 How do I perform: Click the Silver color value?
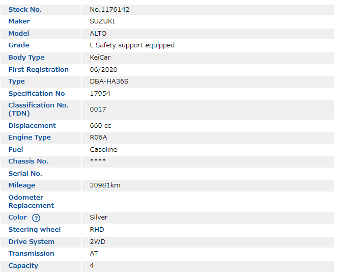click(x=99, y=217)
